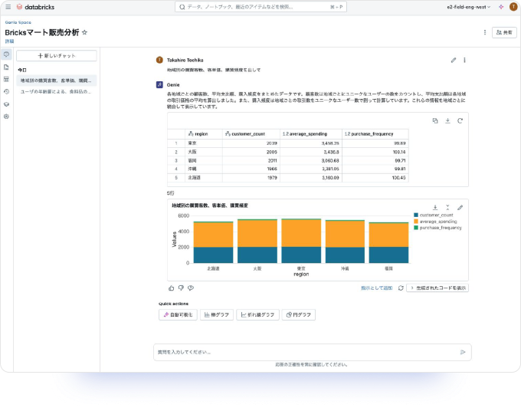Open the hamburger menu beside the Databricks logo
The width and height of the screenshot is (521, 411).
[x=8, y=7]
